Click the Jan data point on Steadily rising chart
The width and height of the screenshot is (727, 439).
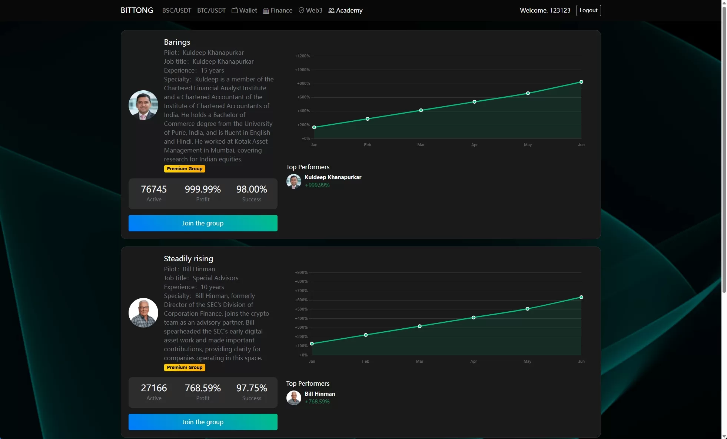(312, 344)
